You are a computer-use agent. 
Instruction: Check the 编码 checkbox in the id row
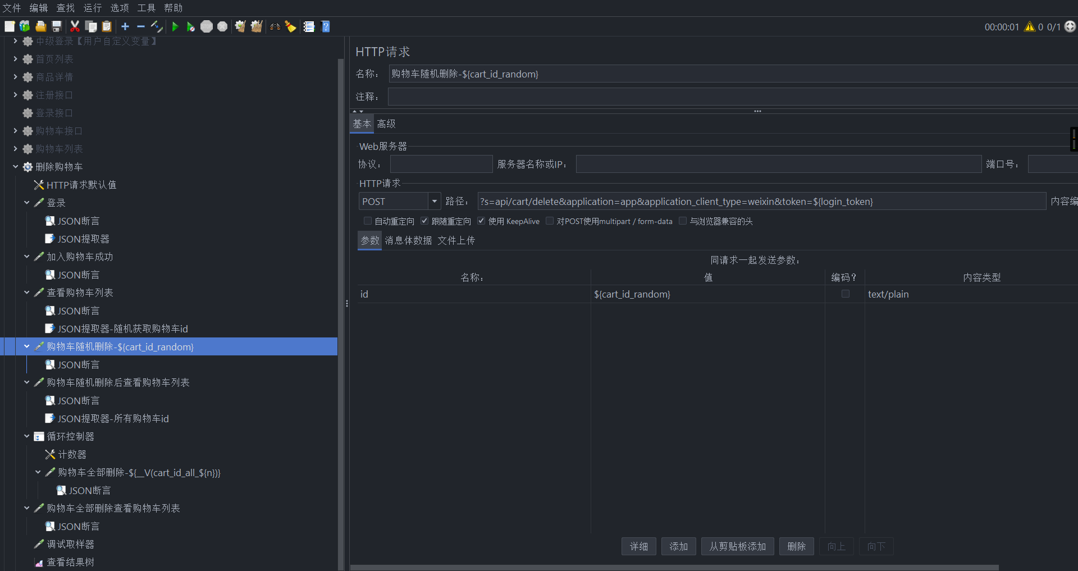pyautogui.click(x=845, y=294)
